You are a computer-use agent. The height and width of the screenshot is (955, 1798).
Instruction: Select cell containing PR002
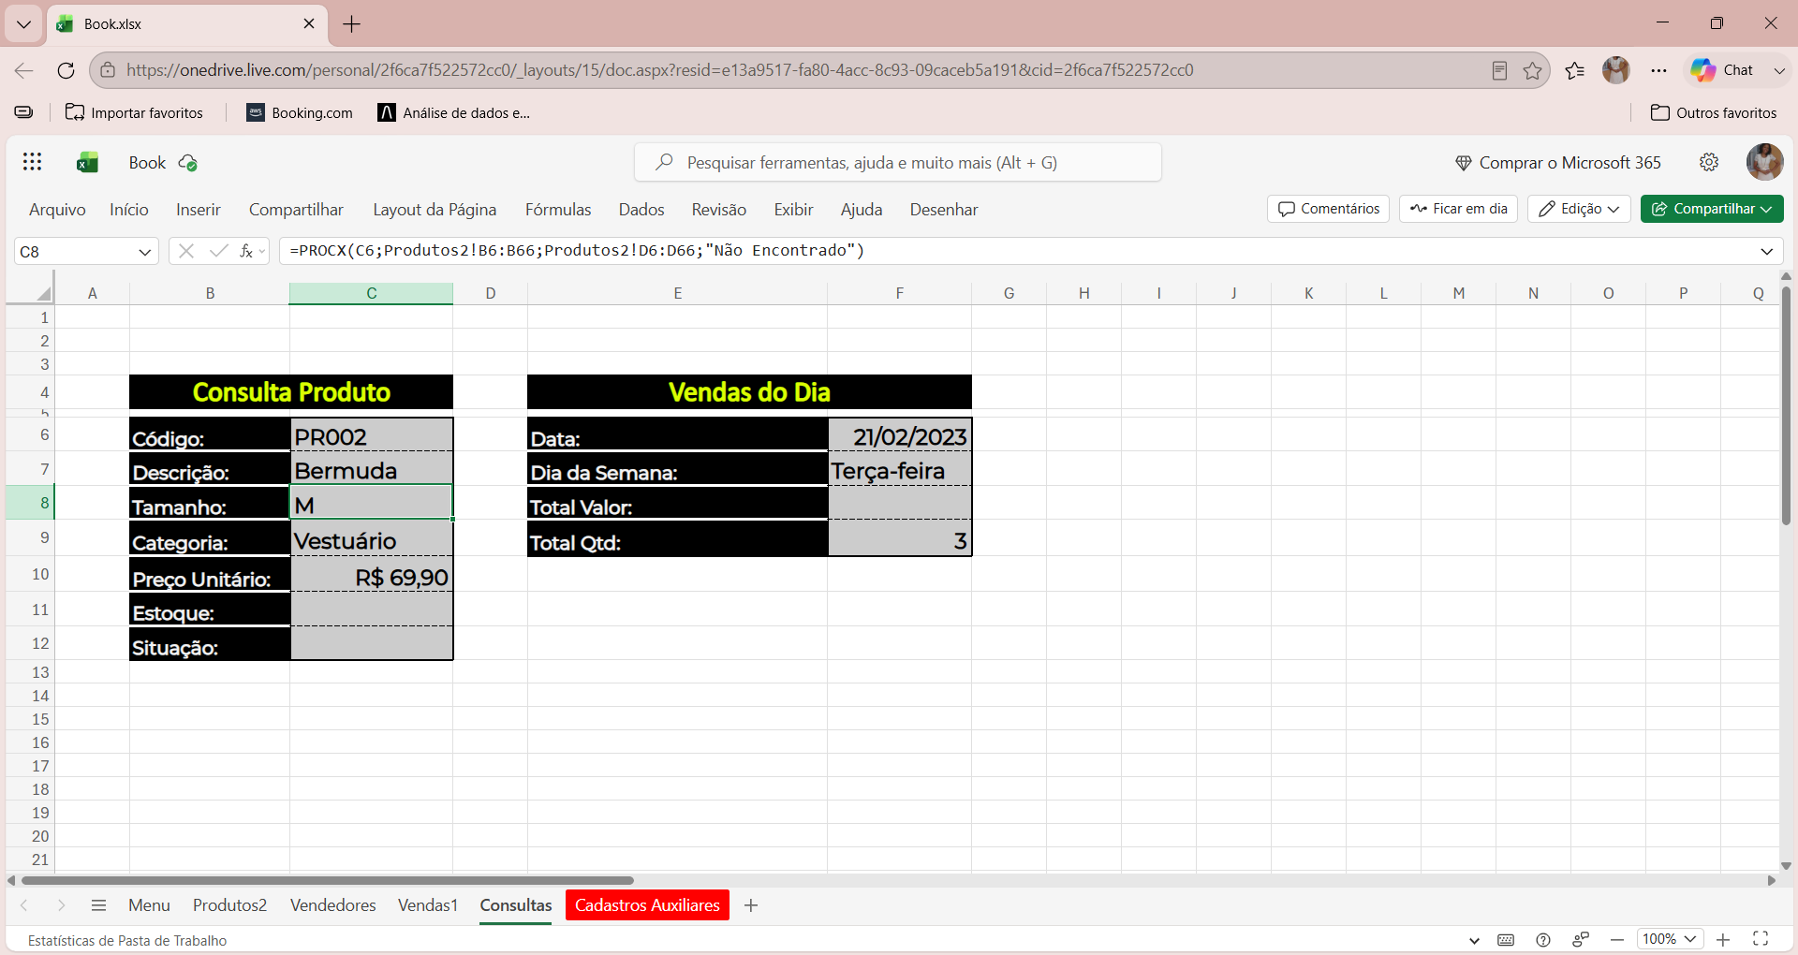372,435
